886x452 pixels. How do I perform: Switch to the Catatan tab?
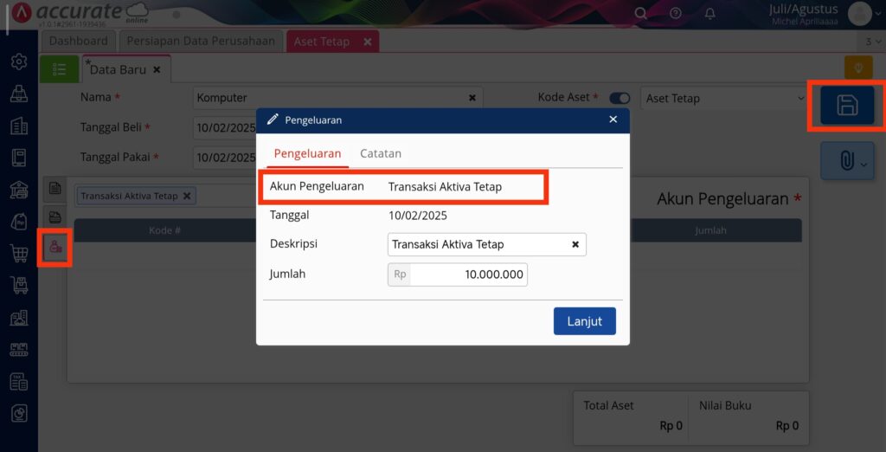(381, 153)
